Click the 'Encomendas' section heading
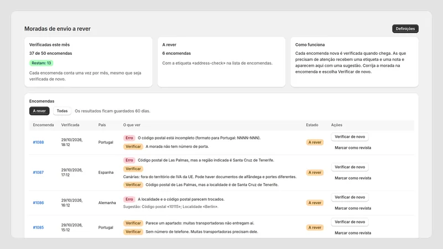Screen dimensions: 443x249 (x=42, y=101)
